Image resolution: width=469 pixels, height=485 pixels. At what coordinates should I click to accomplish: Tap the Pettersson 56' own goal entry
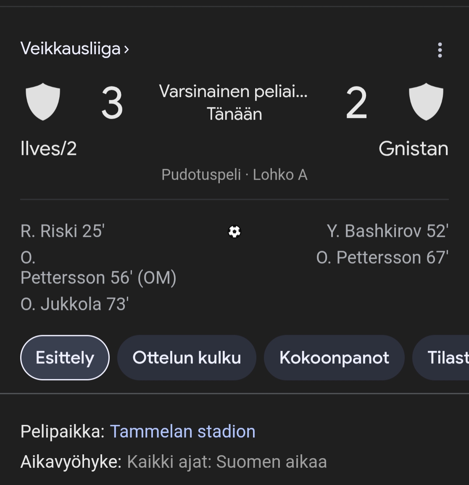point(98,278)
